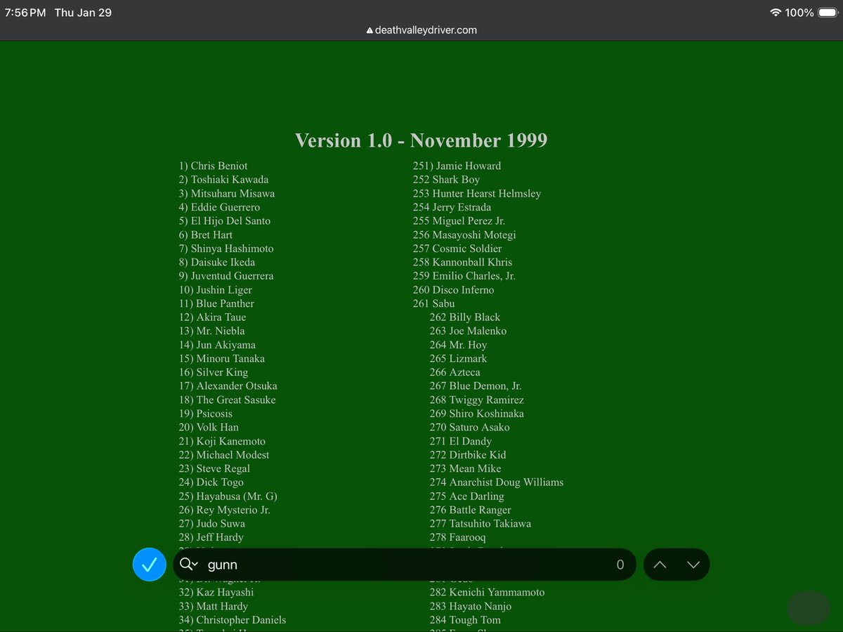Click '25) Hayabusa (Mr. G)' entry
The width and height of the screenshot is (843, 632).
tap(228, 496)
